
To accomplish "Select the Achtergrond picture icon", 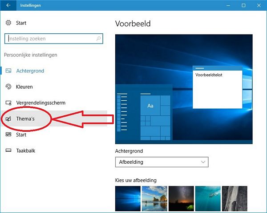I will click(x=8, y=71).
